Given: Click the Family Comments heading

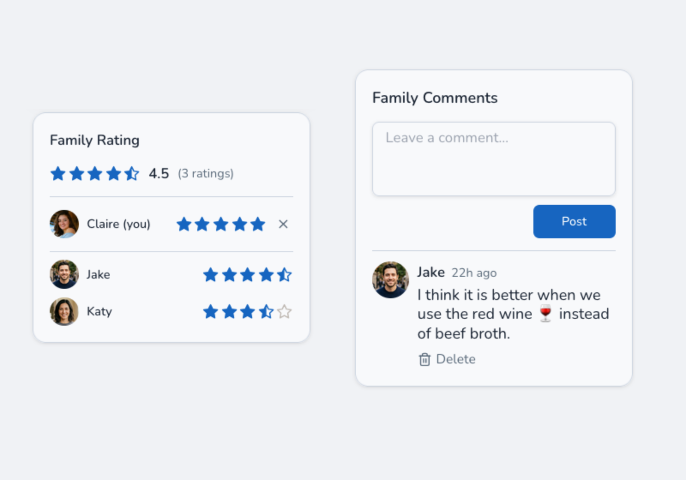Looking at the screenshot, I should [x=435, y=98].
